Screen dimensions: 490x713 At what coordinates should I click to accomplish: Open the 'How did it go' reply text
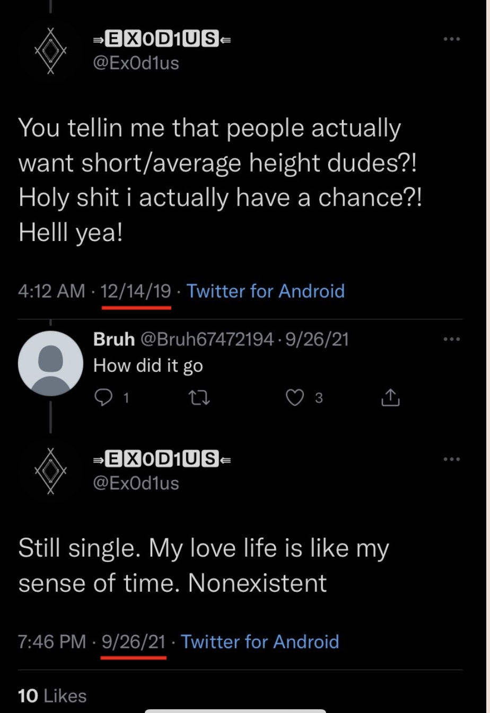pyautogui.click(x=148, y=366)
